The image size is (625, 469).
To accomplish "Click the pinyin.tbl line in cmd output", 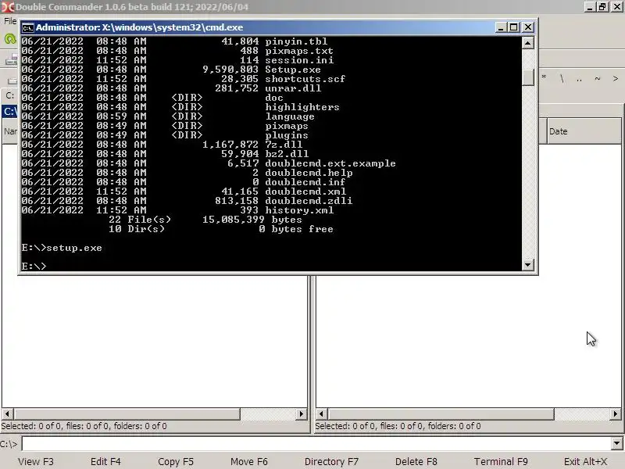I will coord(174,41).
